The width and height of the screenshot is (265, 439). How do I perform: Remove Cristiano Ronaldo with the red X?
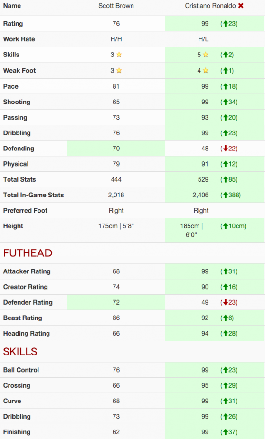point(241,6)
